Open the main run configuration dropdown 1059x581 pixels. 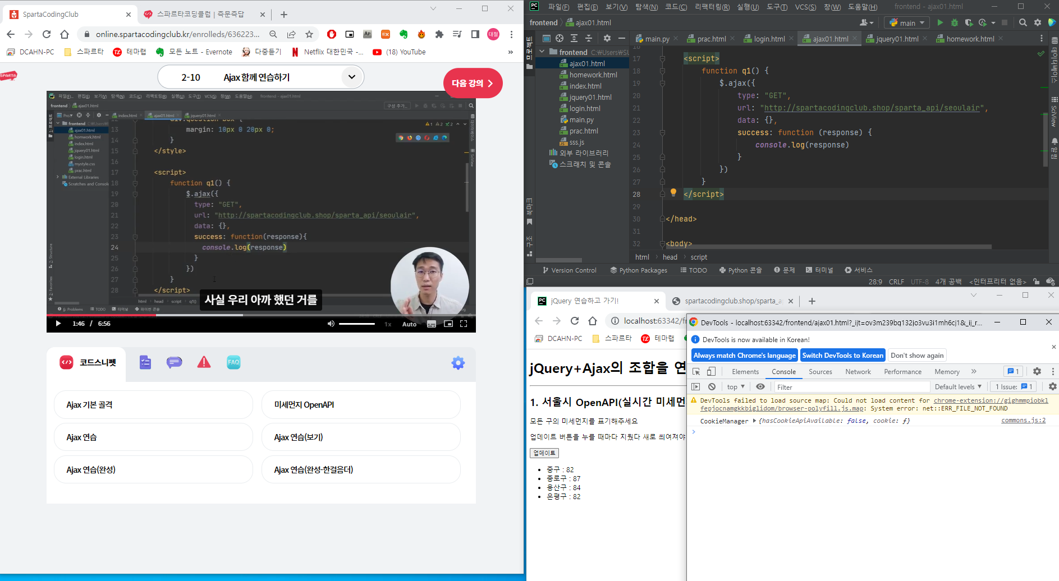point(907,22)
